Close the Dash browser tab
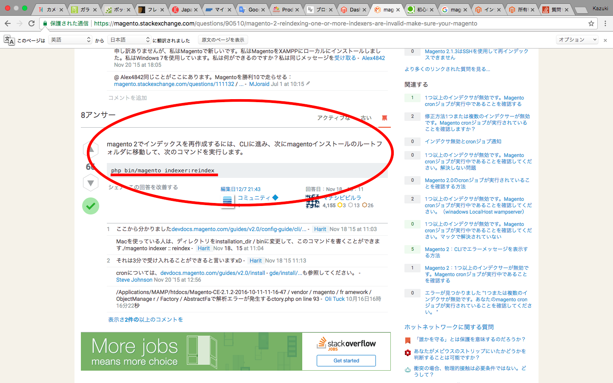The height and width of the screenshot is (383, 613). click(x=364, y=9)
